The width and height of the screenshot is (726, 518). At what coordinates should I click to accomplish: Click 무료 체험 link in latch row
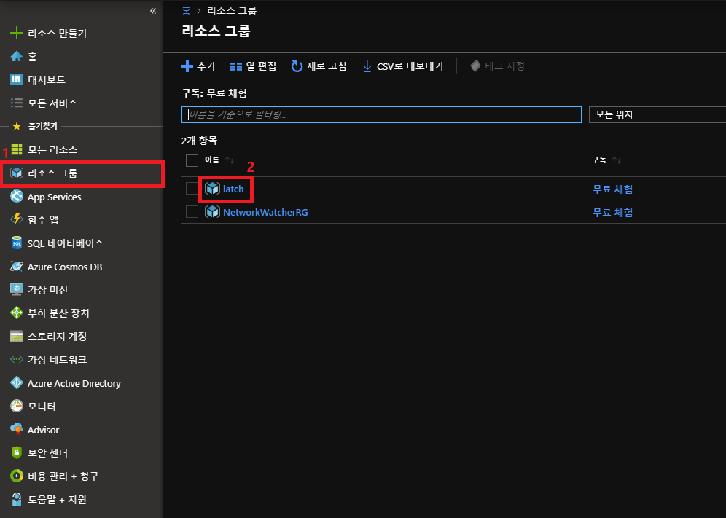pos(612,189)
